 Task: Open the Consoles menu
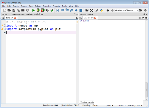[x=46, y=6]
